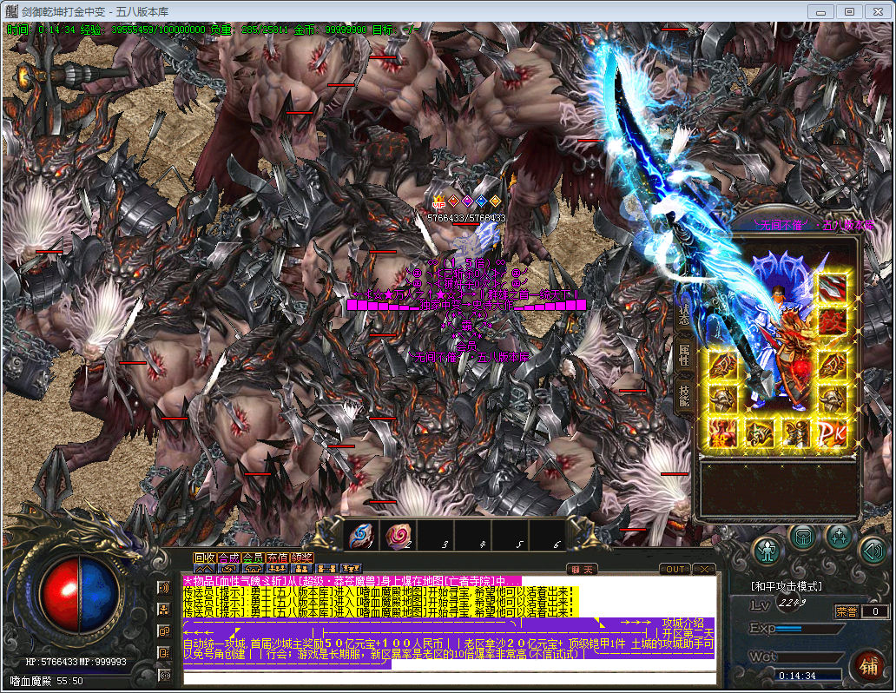Image resolution: width=896 pixels, height=693 pixels.
Task: Click the Exp progress bar
Action: (811, 629)
